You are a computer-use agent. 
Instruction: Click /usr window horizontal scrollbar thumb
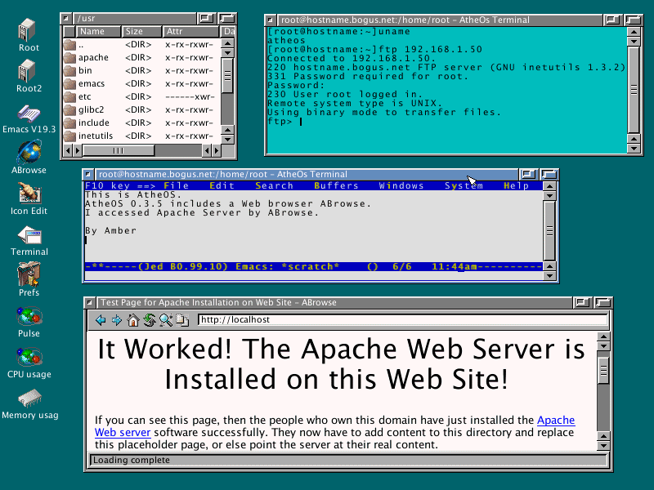pyautogui.click(x=119, y=150)
